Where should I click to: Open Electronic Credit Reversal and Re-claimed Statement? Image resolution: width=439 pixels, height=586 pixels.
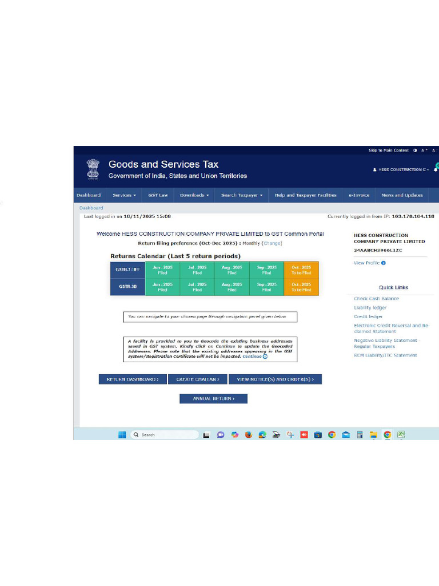392,328
